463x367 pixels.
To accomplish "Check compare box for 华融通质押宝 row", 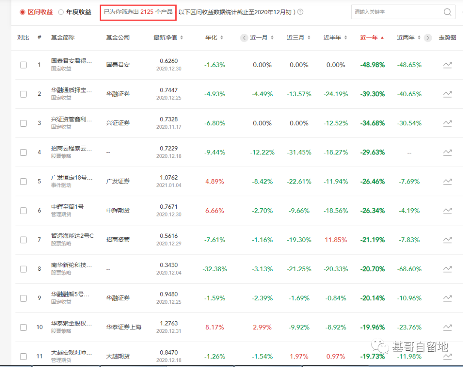I will [x=23, y=94].
